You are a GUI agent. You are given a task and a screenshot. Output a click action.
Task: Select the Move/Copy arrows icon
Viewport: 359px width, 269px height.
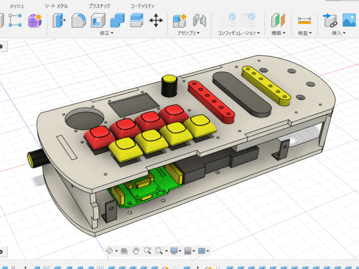156,20
